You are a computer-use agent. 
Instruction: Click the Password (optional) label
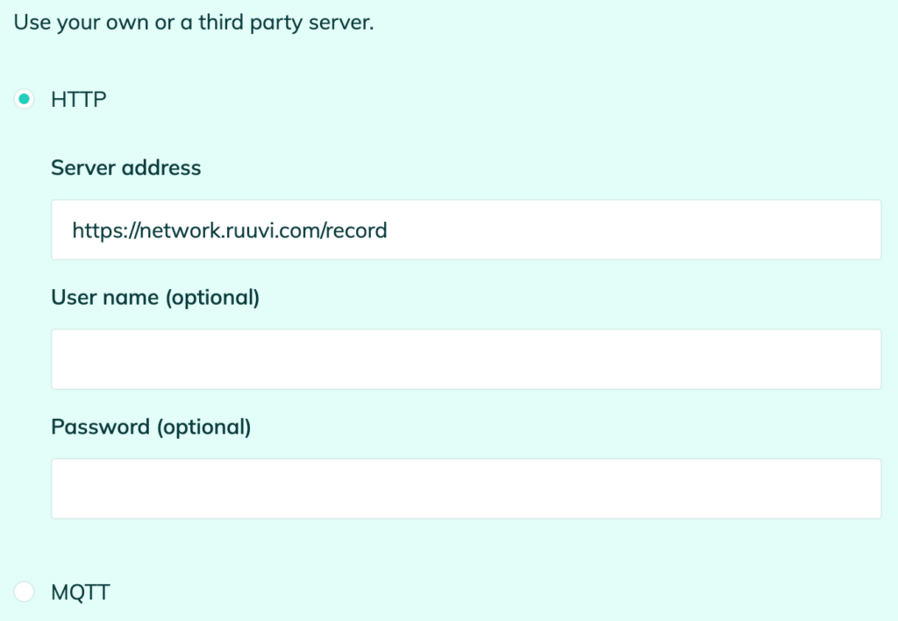coord(151,427)
